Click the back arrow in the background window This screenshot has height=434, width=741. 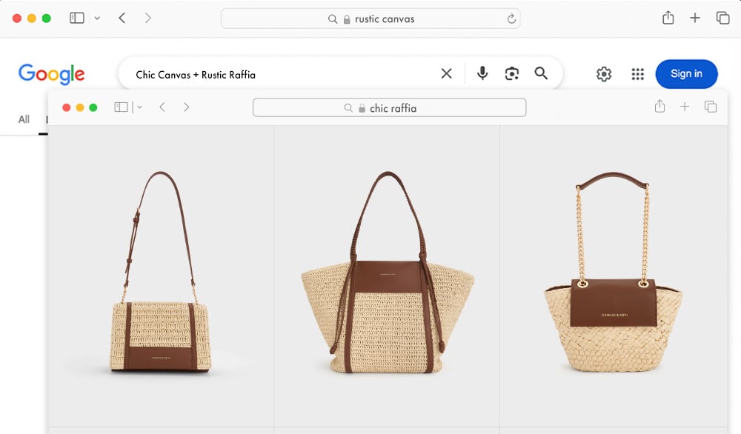[x=122, y=18]
